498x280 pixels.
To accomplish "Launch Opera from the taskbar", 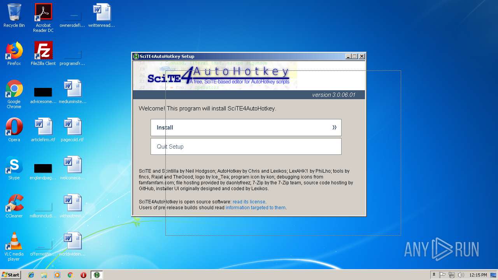I will (x=83, y=275).
